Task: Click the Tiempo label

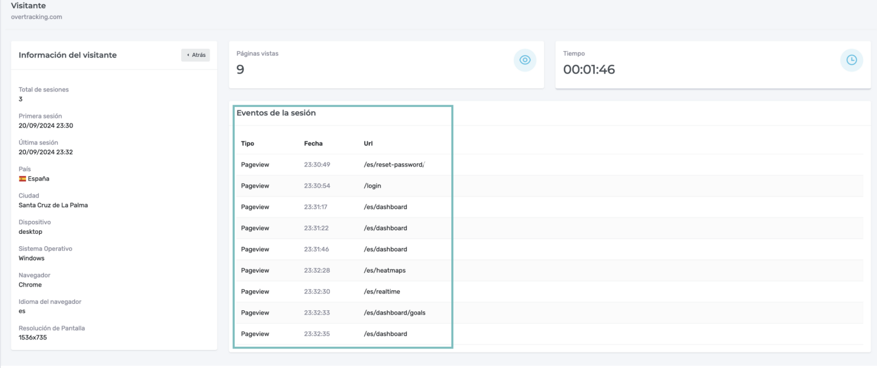Action: click(574, 53)
